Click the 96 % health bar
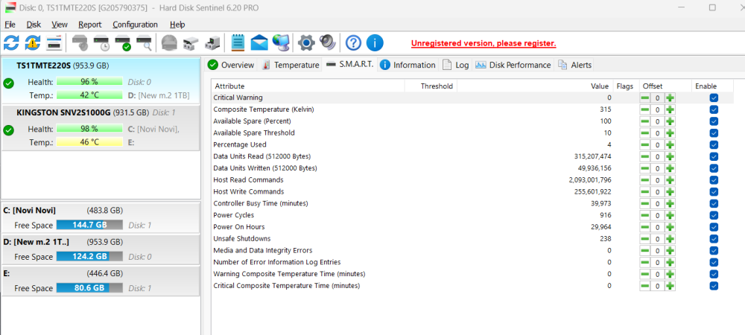Viewport: 745px width, 335px height. coord(89,82)
